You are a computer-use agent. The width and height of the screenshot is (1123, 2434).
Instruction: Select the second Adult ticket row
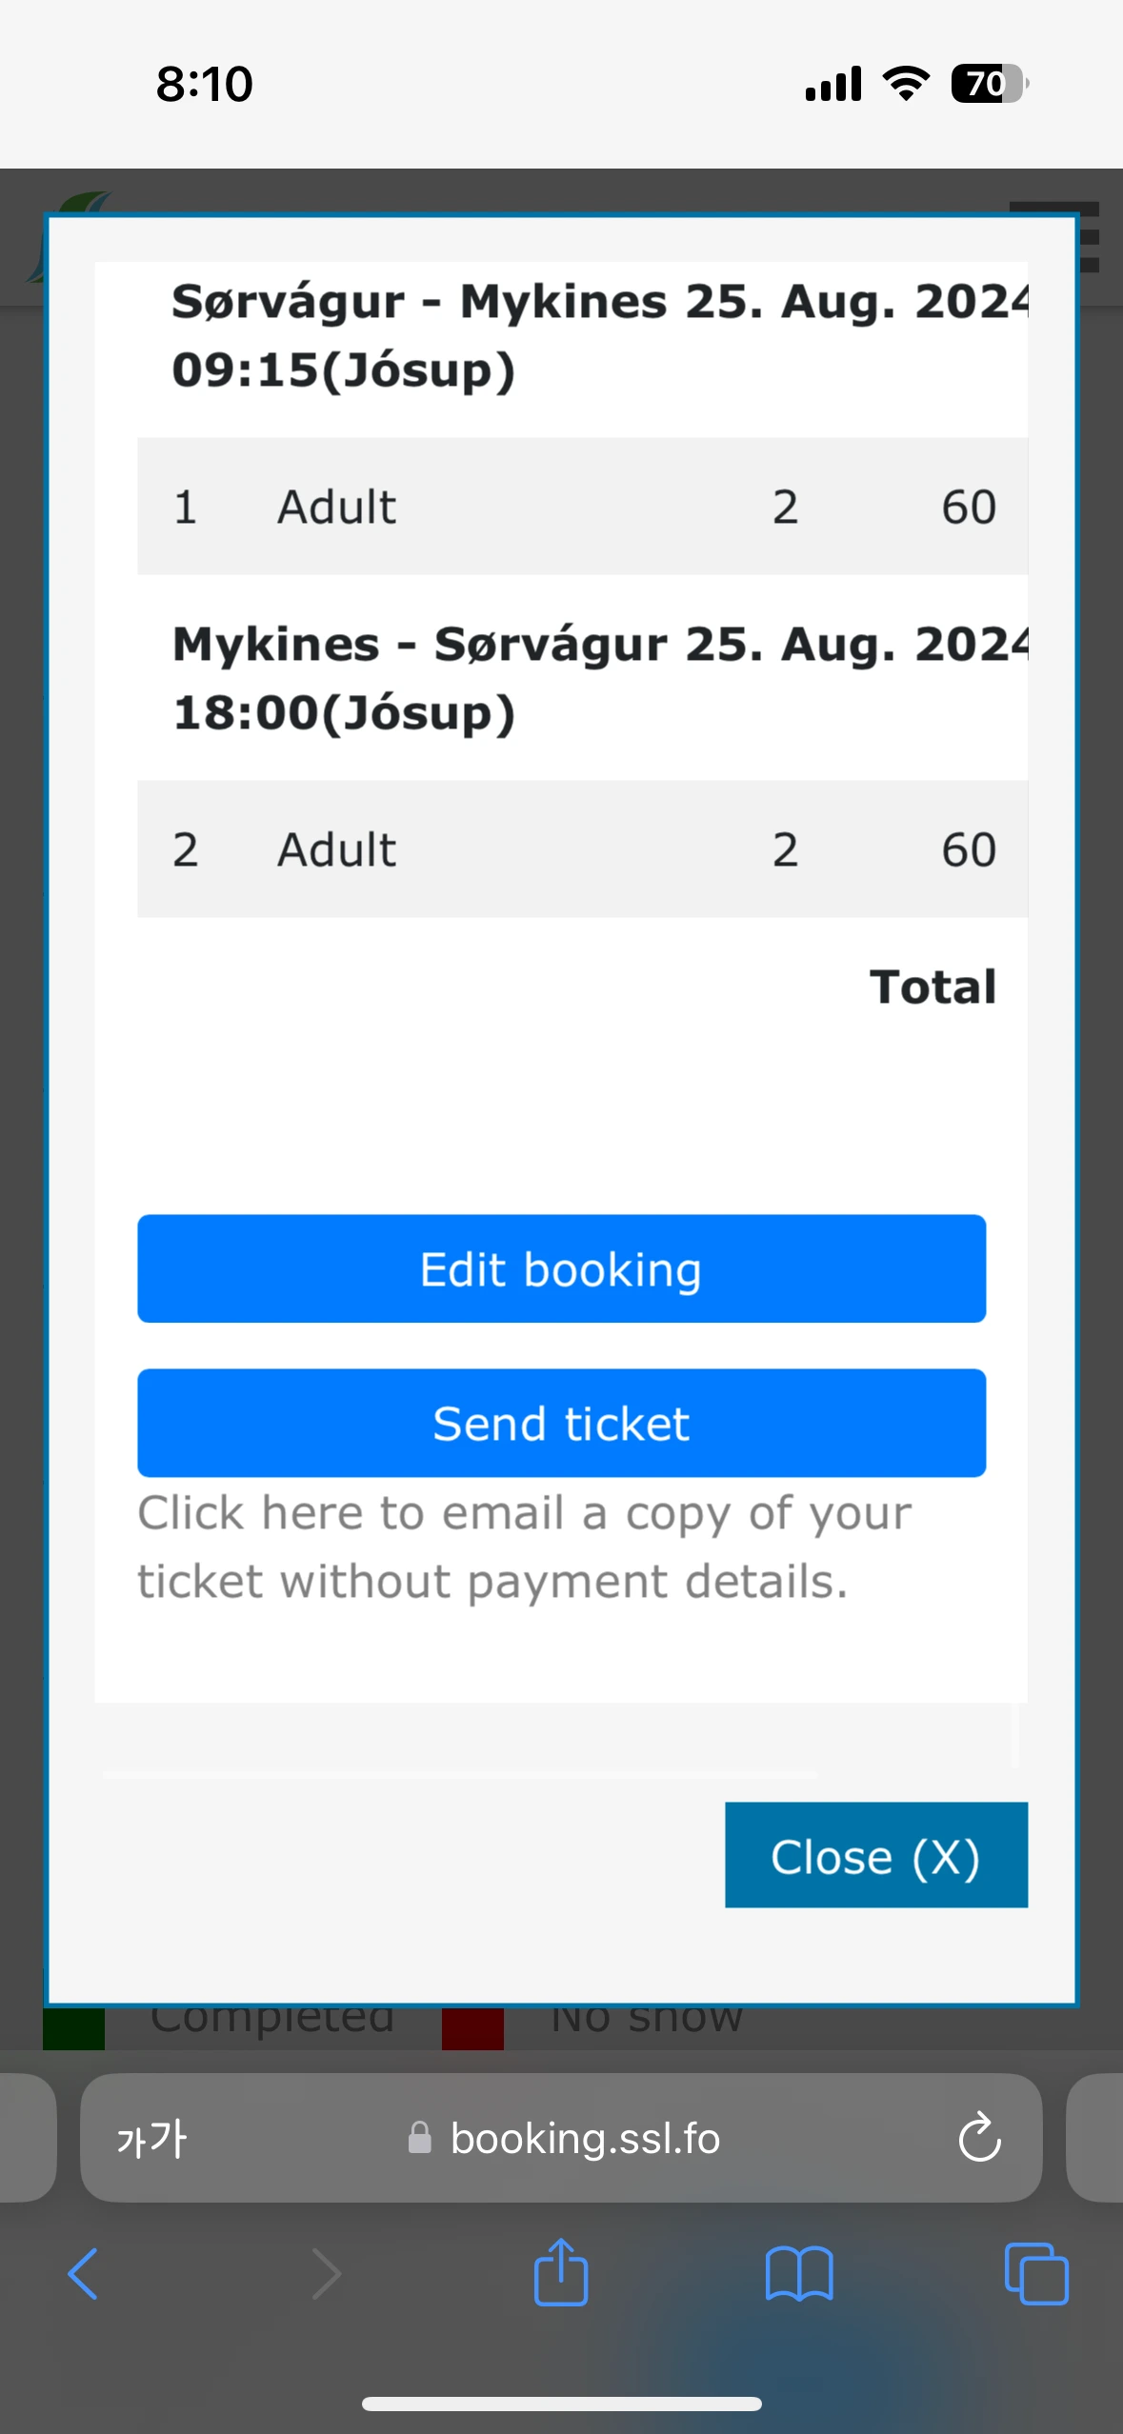pyautogui.click(x=582, y=849)
